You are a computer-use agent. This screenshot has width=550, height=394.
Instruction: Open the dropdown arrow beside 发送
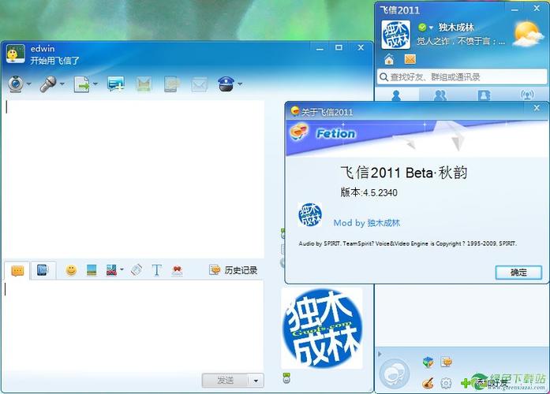(256, 381)
